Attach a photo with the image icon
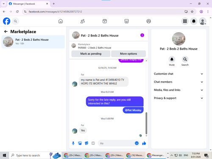This screenshot has height=159, width=212. click(x=80, y=143)
